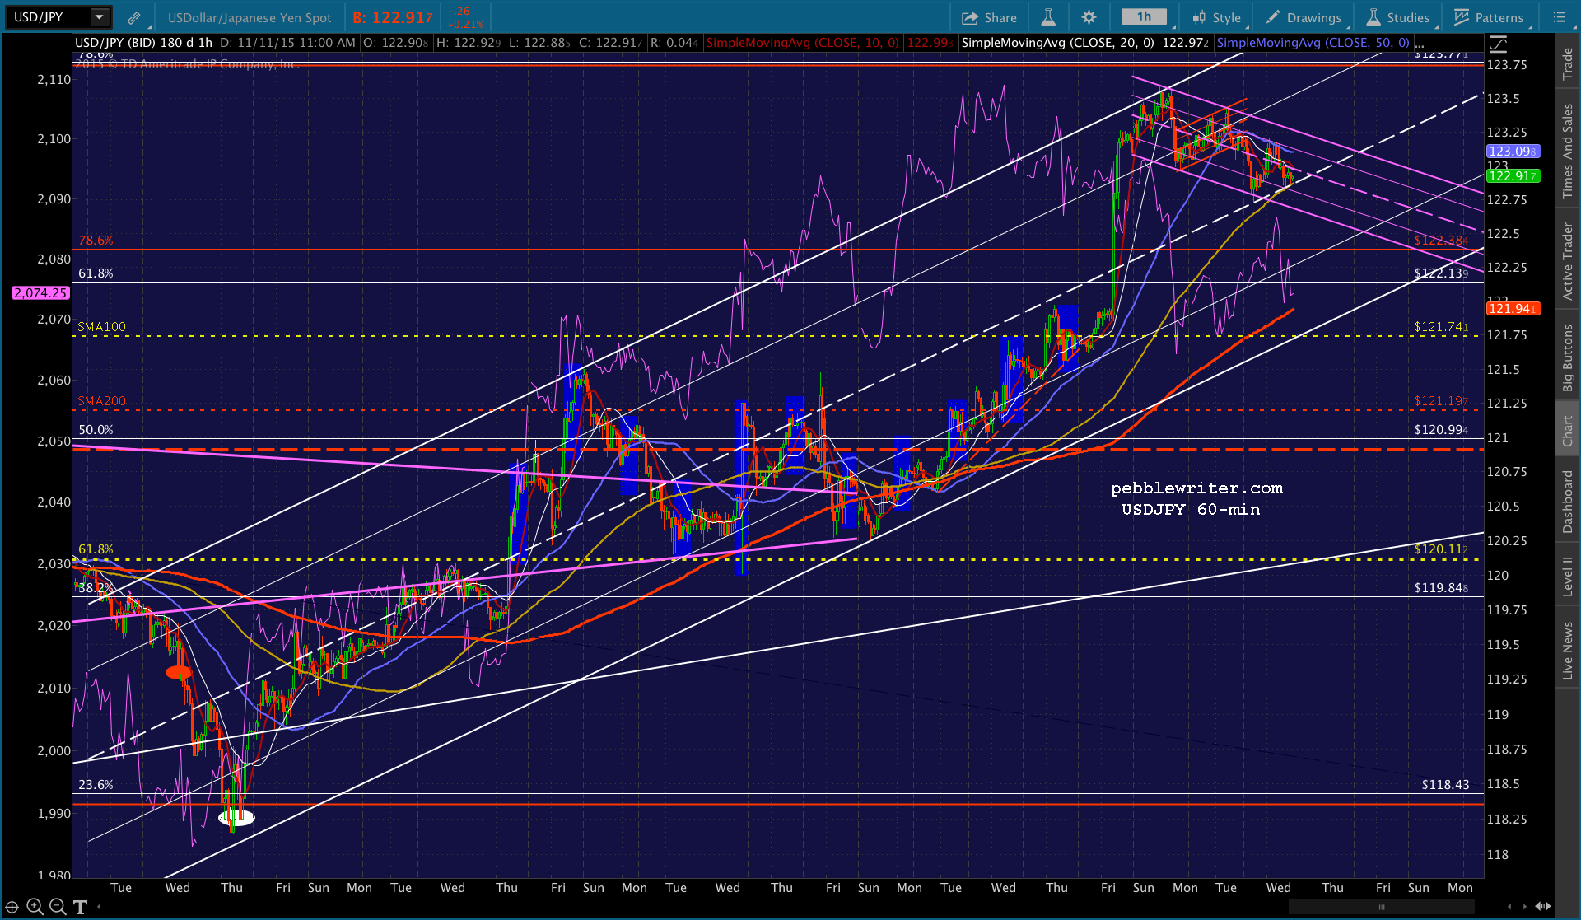Open the Drawings dropdown menu
Image resolution: width=1581 pixels, height=920 pixels.
click(1304, 17)
